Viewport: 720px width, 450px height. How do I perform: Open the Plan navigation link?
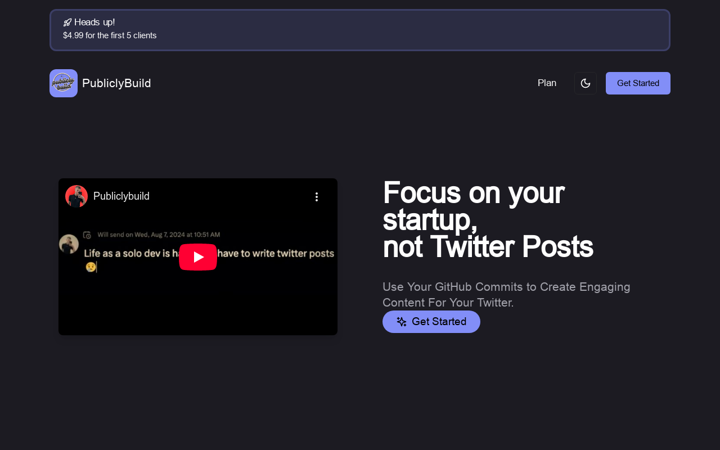(547, 83)
